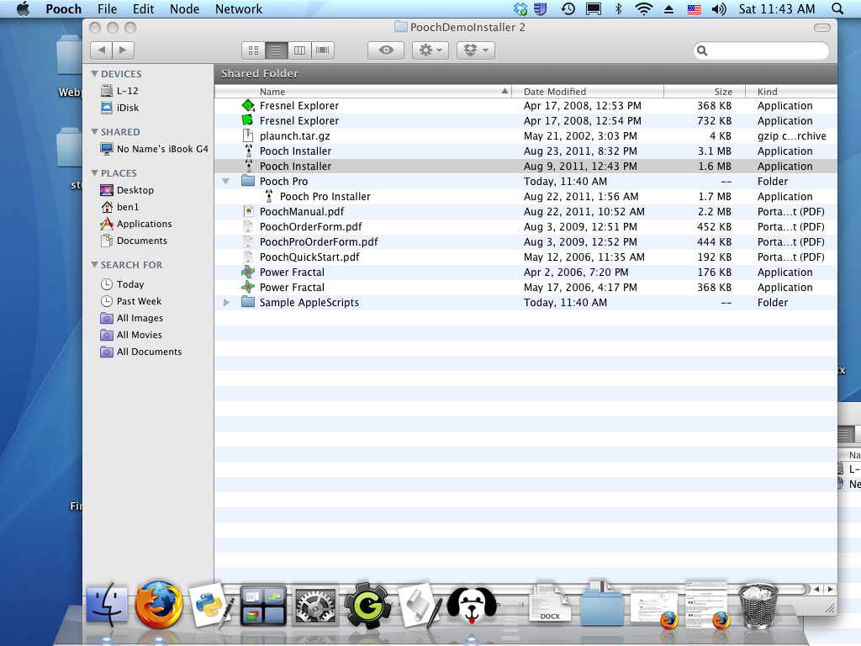Sort by the Date Modified column

pyautogui.click(x=588, y=91)
